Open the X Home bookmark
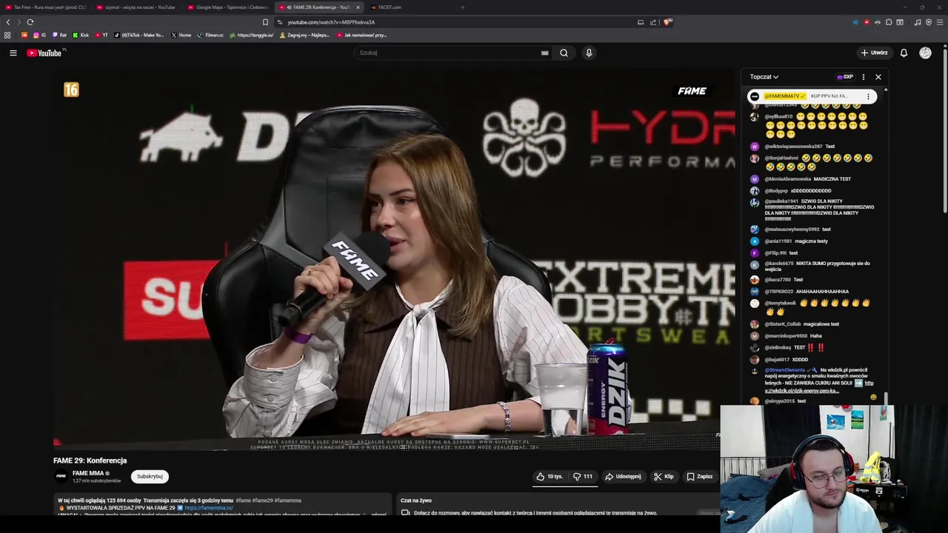Image resolution: width=948 pixels, height=533 pixels. point(181,35)
